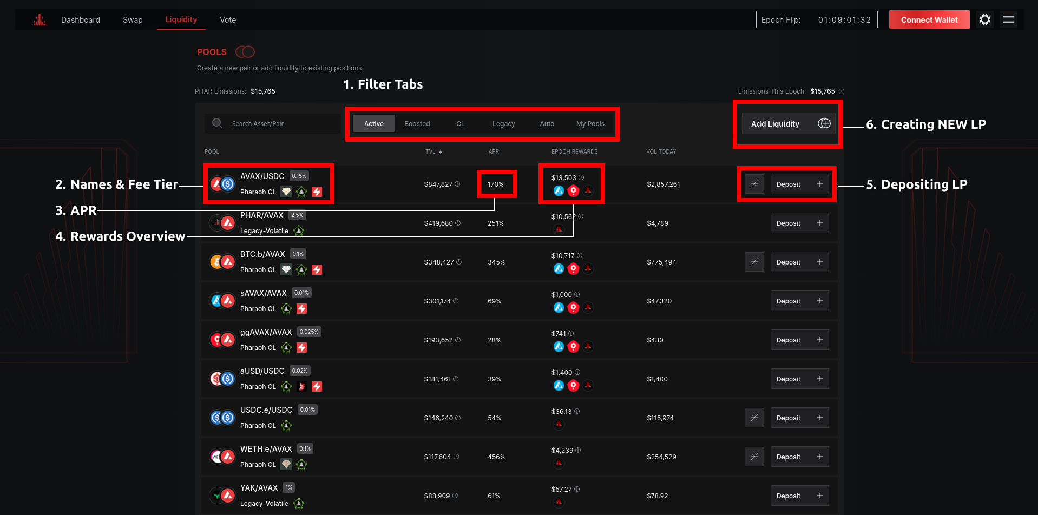Click the ggAVAX/AVAX pool name
Image resolution: width=1038 pixels, height=515 pixels.
(266, 332)
